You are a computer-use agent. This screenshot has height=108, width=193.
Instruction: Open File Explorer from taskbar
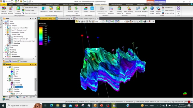58,105
